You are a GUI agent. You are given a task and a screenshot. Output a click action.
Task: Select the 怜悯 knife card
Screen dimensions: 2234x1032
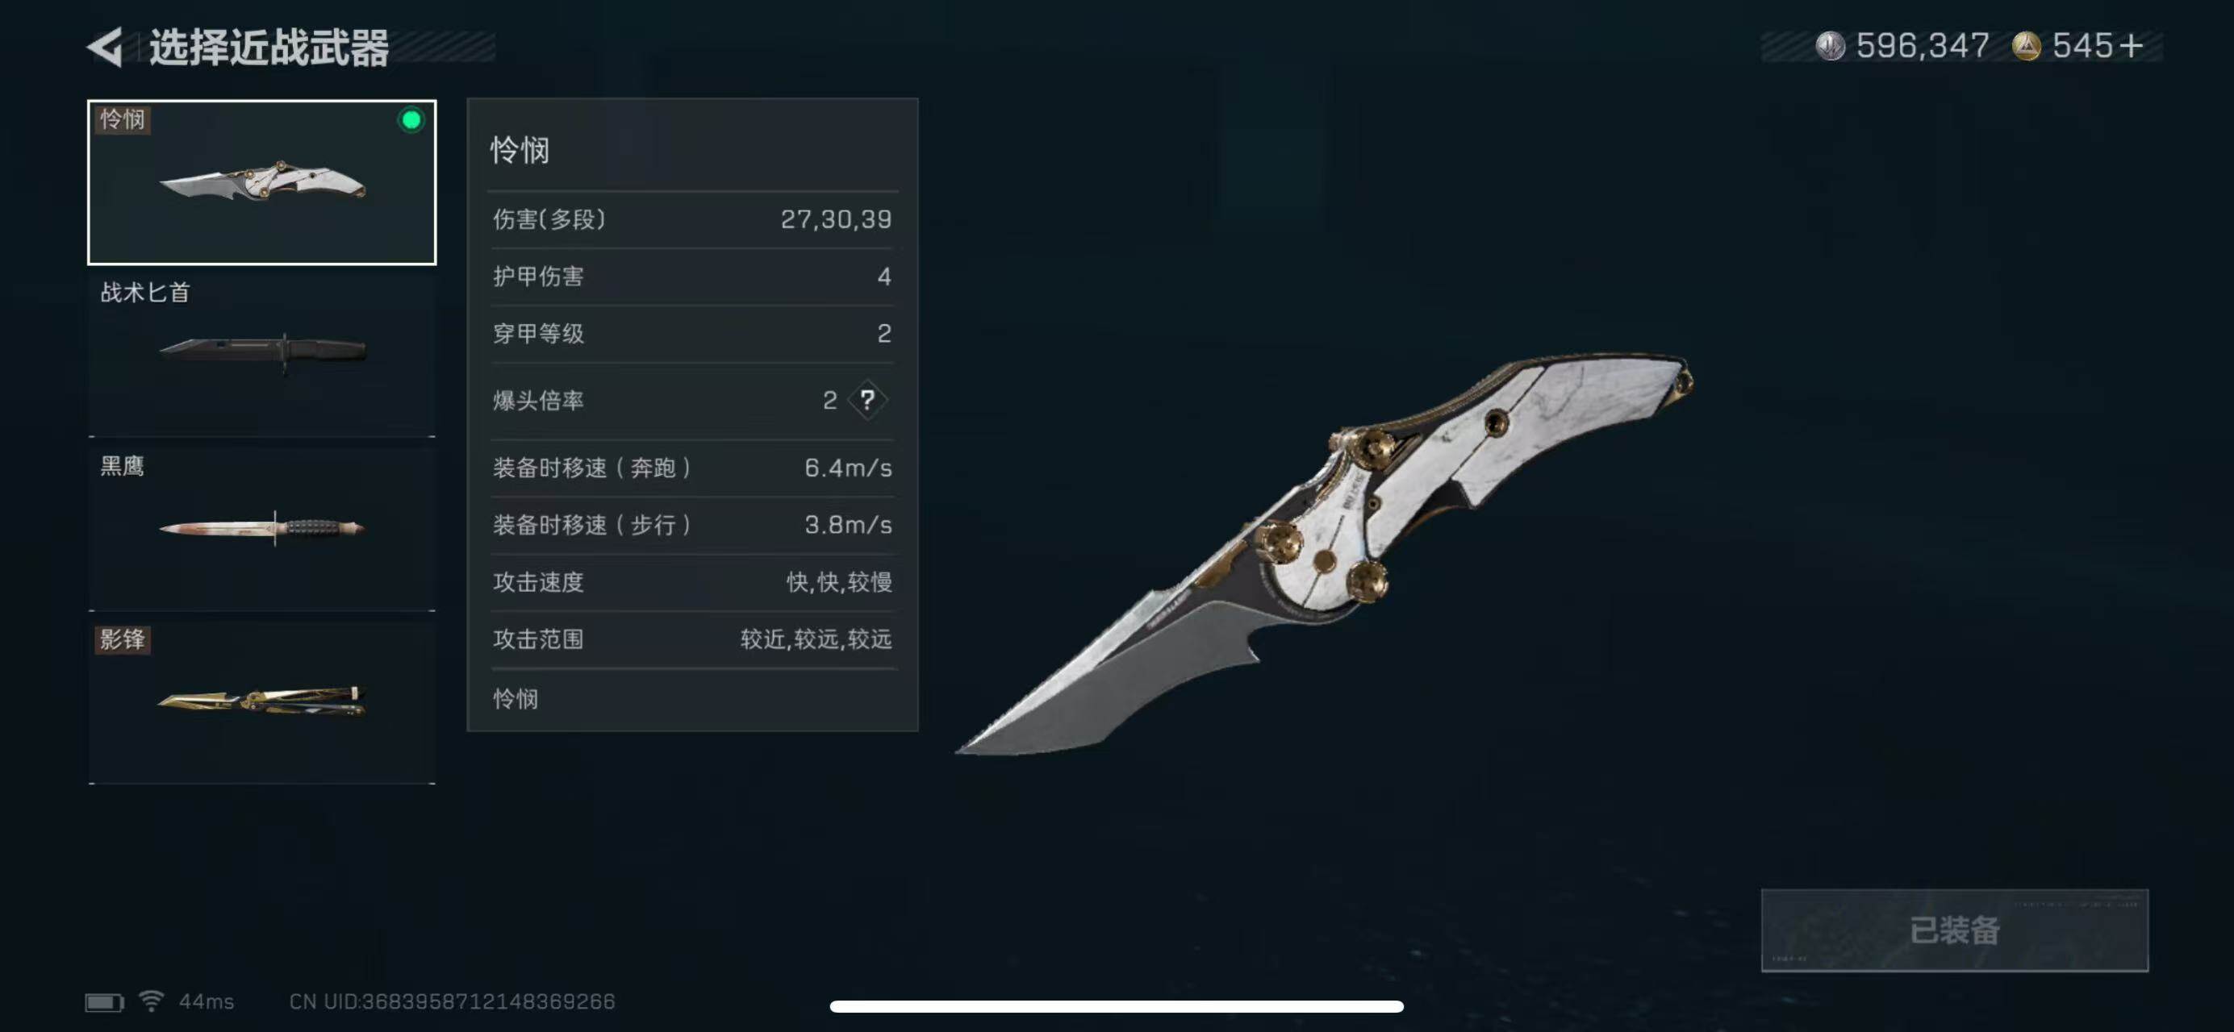click(262, 182)
